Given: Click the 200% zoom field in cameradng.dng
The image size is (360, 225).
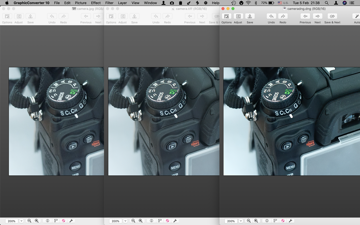Looking at the screenshot, I should (x=231, y=221).
